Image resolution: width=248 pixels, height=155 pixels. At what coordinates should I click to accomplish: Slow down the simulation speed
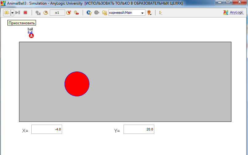(x=46, y=13)
